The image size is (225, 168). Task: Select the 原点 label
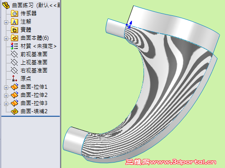pyautogui.click(x=26, y=79)
